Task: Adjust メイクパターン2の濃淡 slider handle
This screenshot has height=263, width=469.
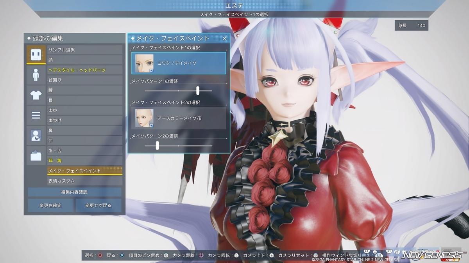Action: 157,146
